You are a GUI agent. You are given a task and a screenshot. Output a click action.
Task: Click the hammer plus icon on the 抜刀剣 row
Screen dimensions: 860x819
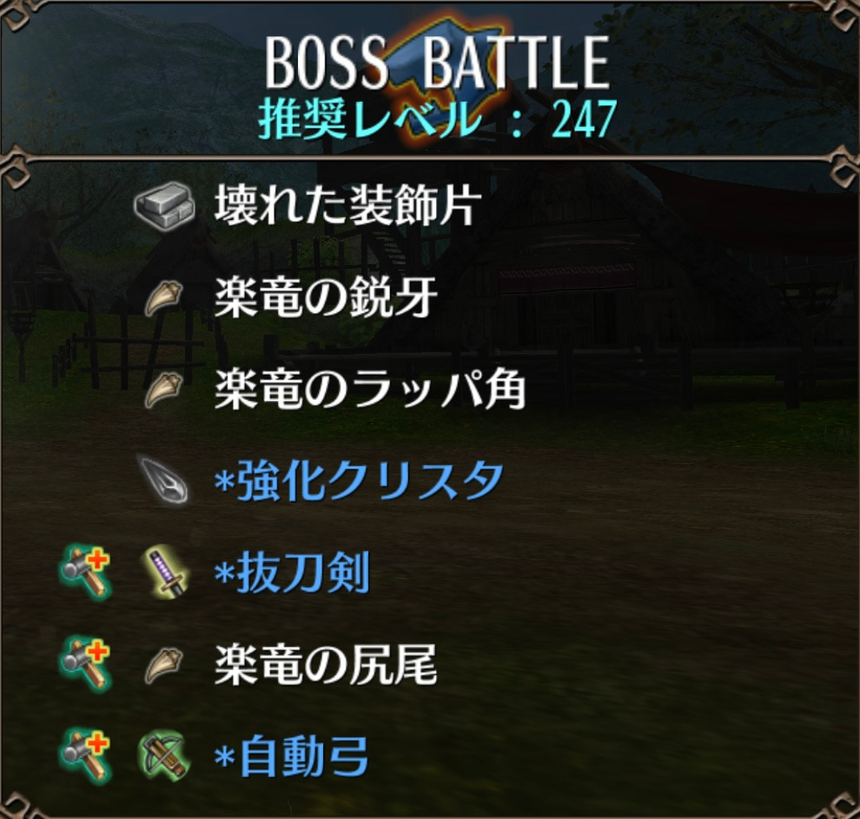[86, 573]
